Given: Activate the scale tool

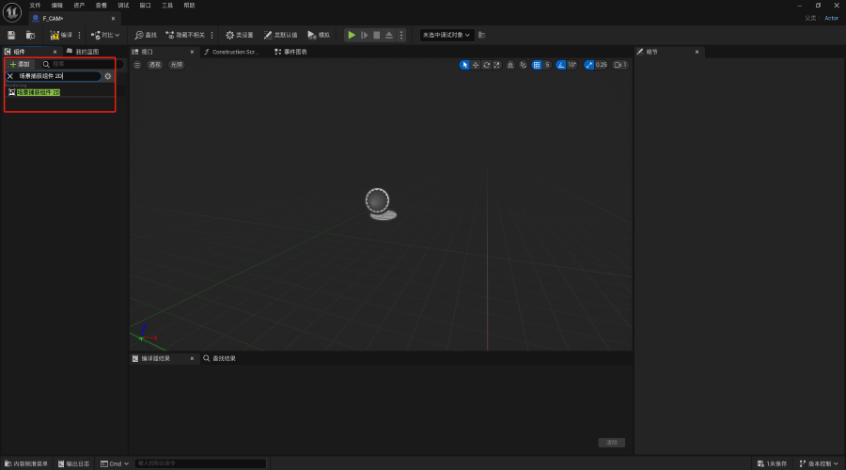Looking at the screenshot, I should tap(497, 65).
